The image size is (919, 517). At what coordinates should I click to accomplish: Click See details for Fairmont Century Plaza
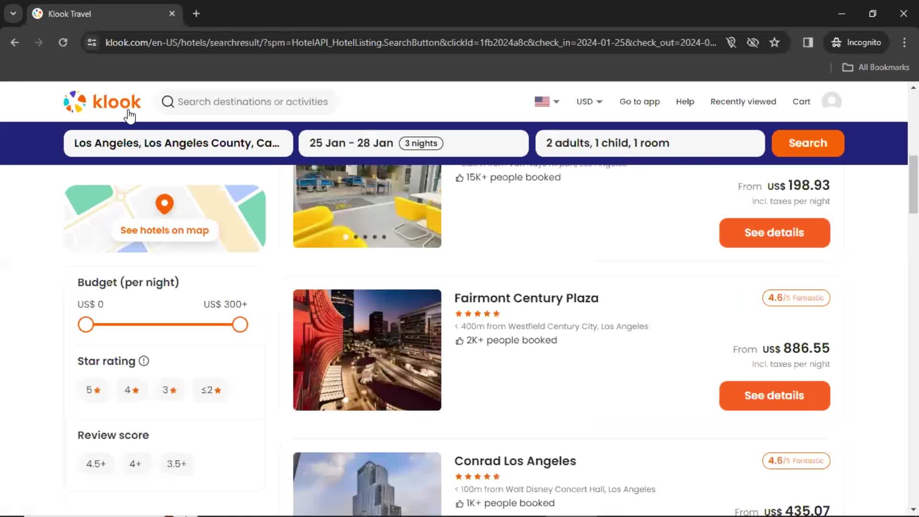click(x=774, y=395)
